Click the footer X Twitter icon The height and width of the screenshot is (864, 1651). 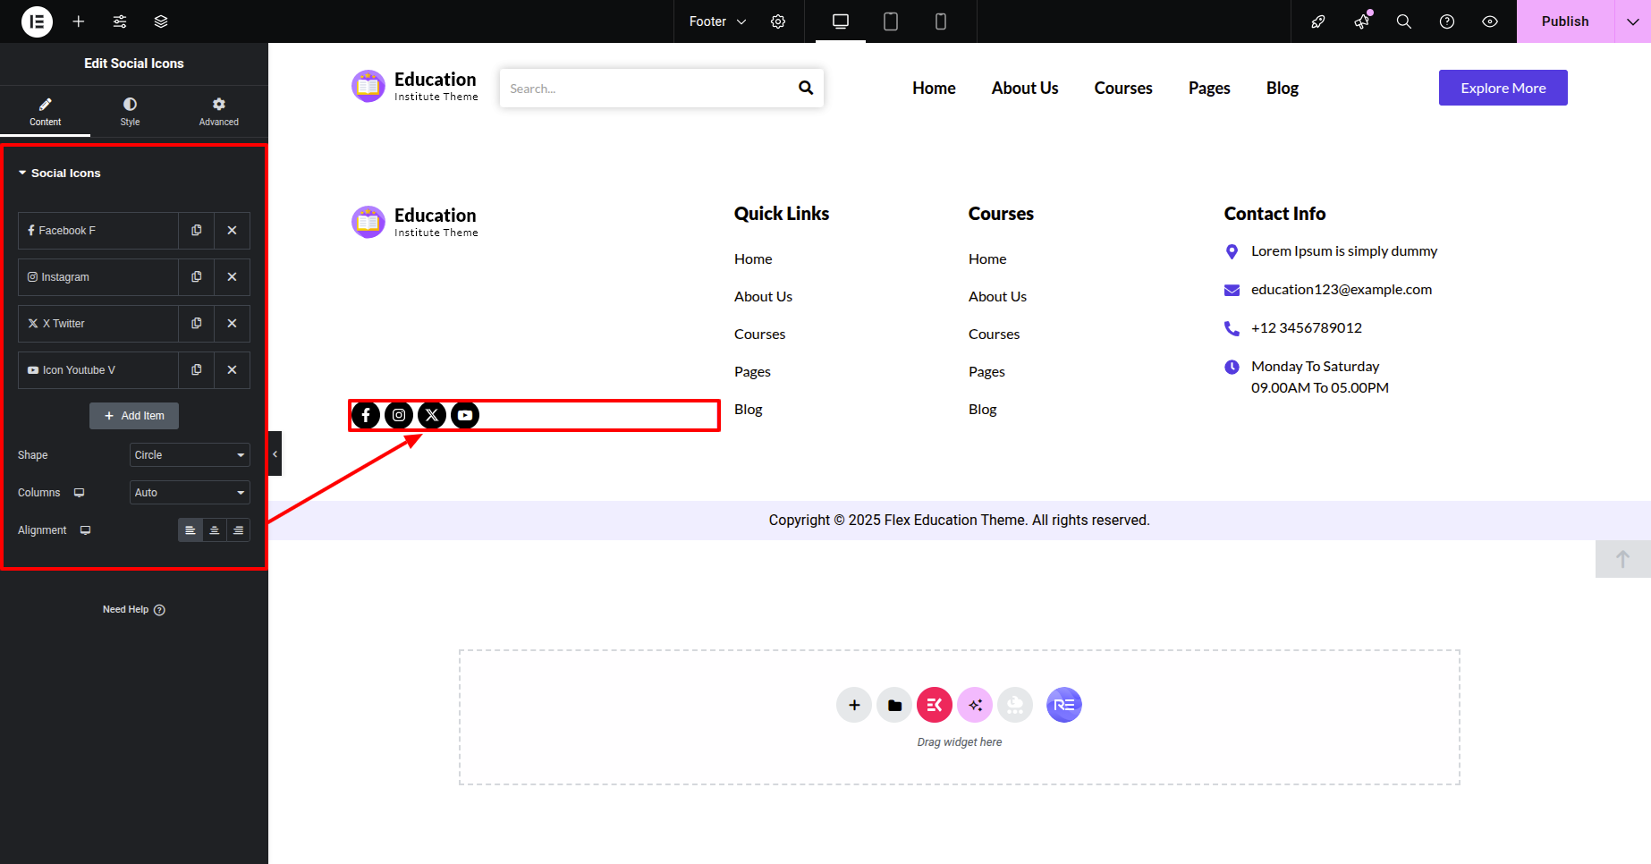coord(432,415)
